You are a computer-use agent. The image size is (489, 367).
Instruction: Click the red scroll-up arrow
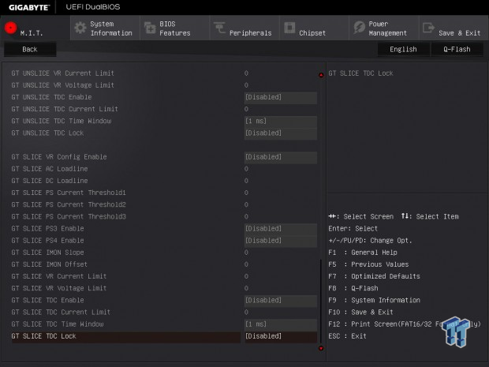coord(321,75)
